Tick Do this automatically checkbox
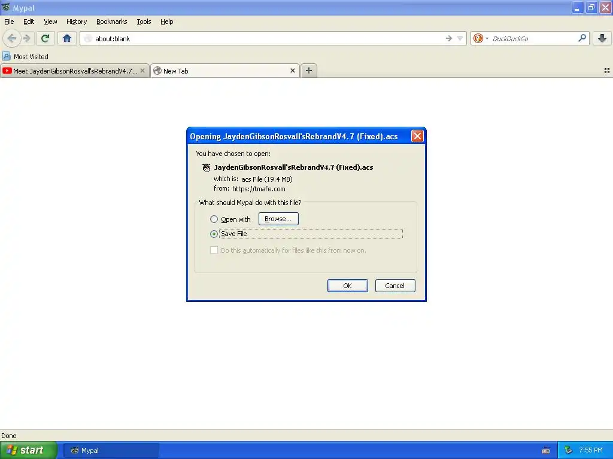Viewport: 613px width, 459px height. tap(214, 250)
